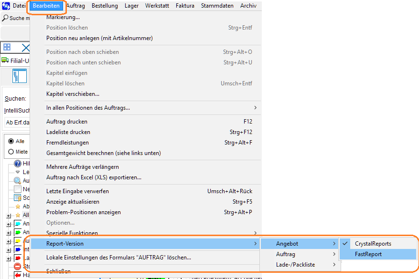Click the Ab Erf.da input field
Image resolution: width=419 pixels, height=279 pixels.
pyautogui.click(x=17, y=123)
